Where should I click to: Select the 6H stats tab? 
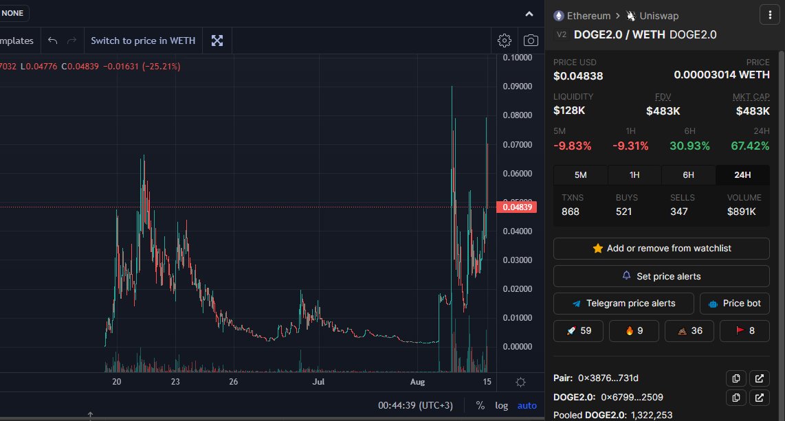click(x=688, y=175)
